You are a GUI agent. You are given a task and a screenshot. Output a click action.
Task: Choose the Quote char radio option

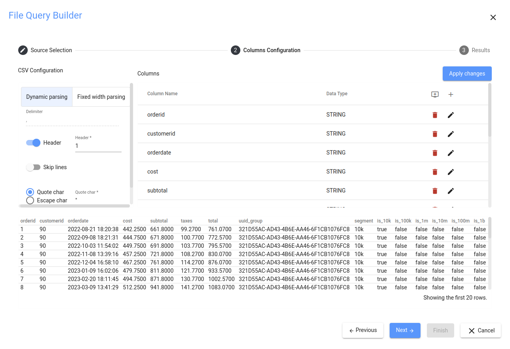coord(30,192)
